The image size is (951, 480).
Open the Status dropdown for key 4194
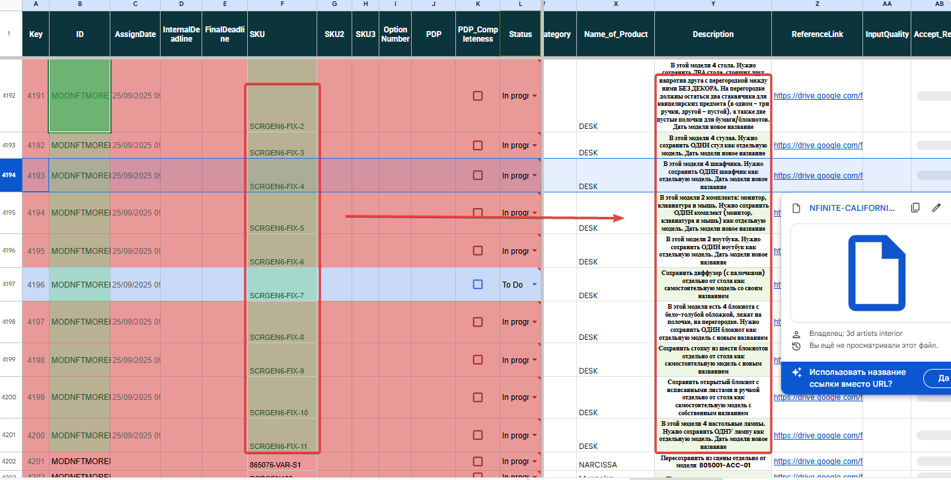pyautogui.click(x=534, y=213)
